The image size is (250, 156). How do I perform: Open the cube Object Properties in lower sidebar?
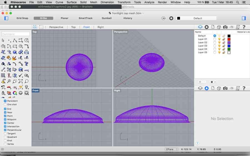pyautogui.click(x=219, y=88)
